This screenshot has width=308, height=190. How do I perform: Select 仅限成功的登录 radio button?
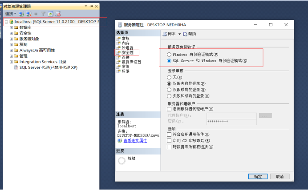click(169, 90)
